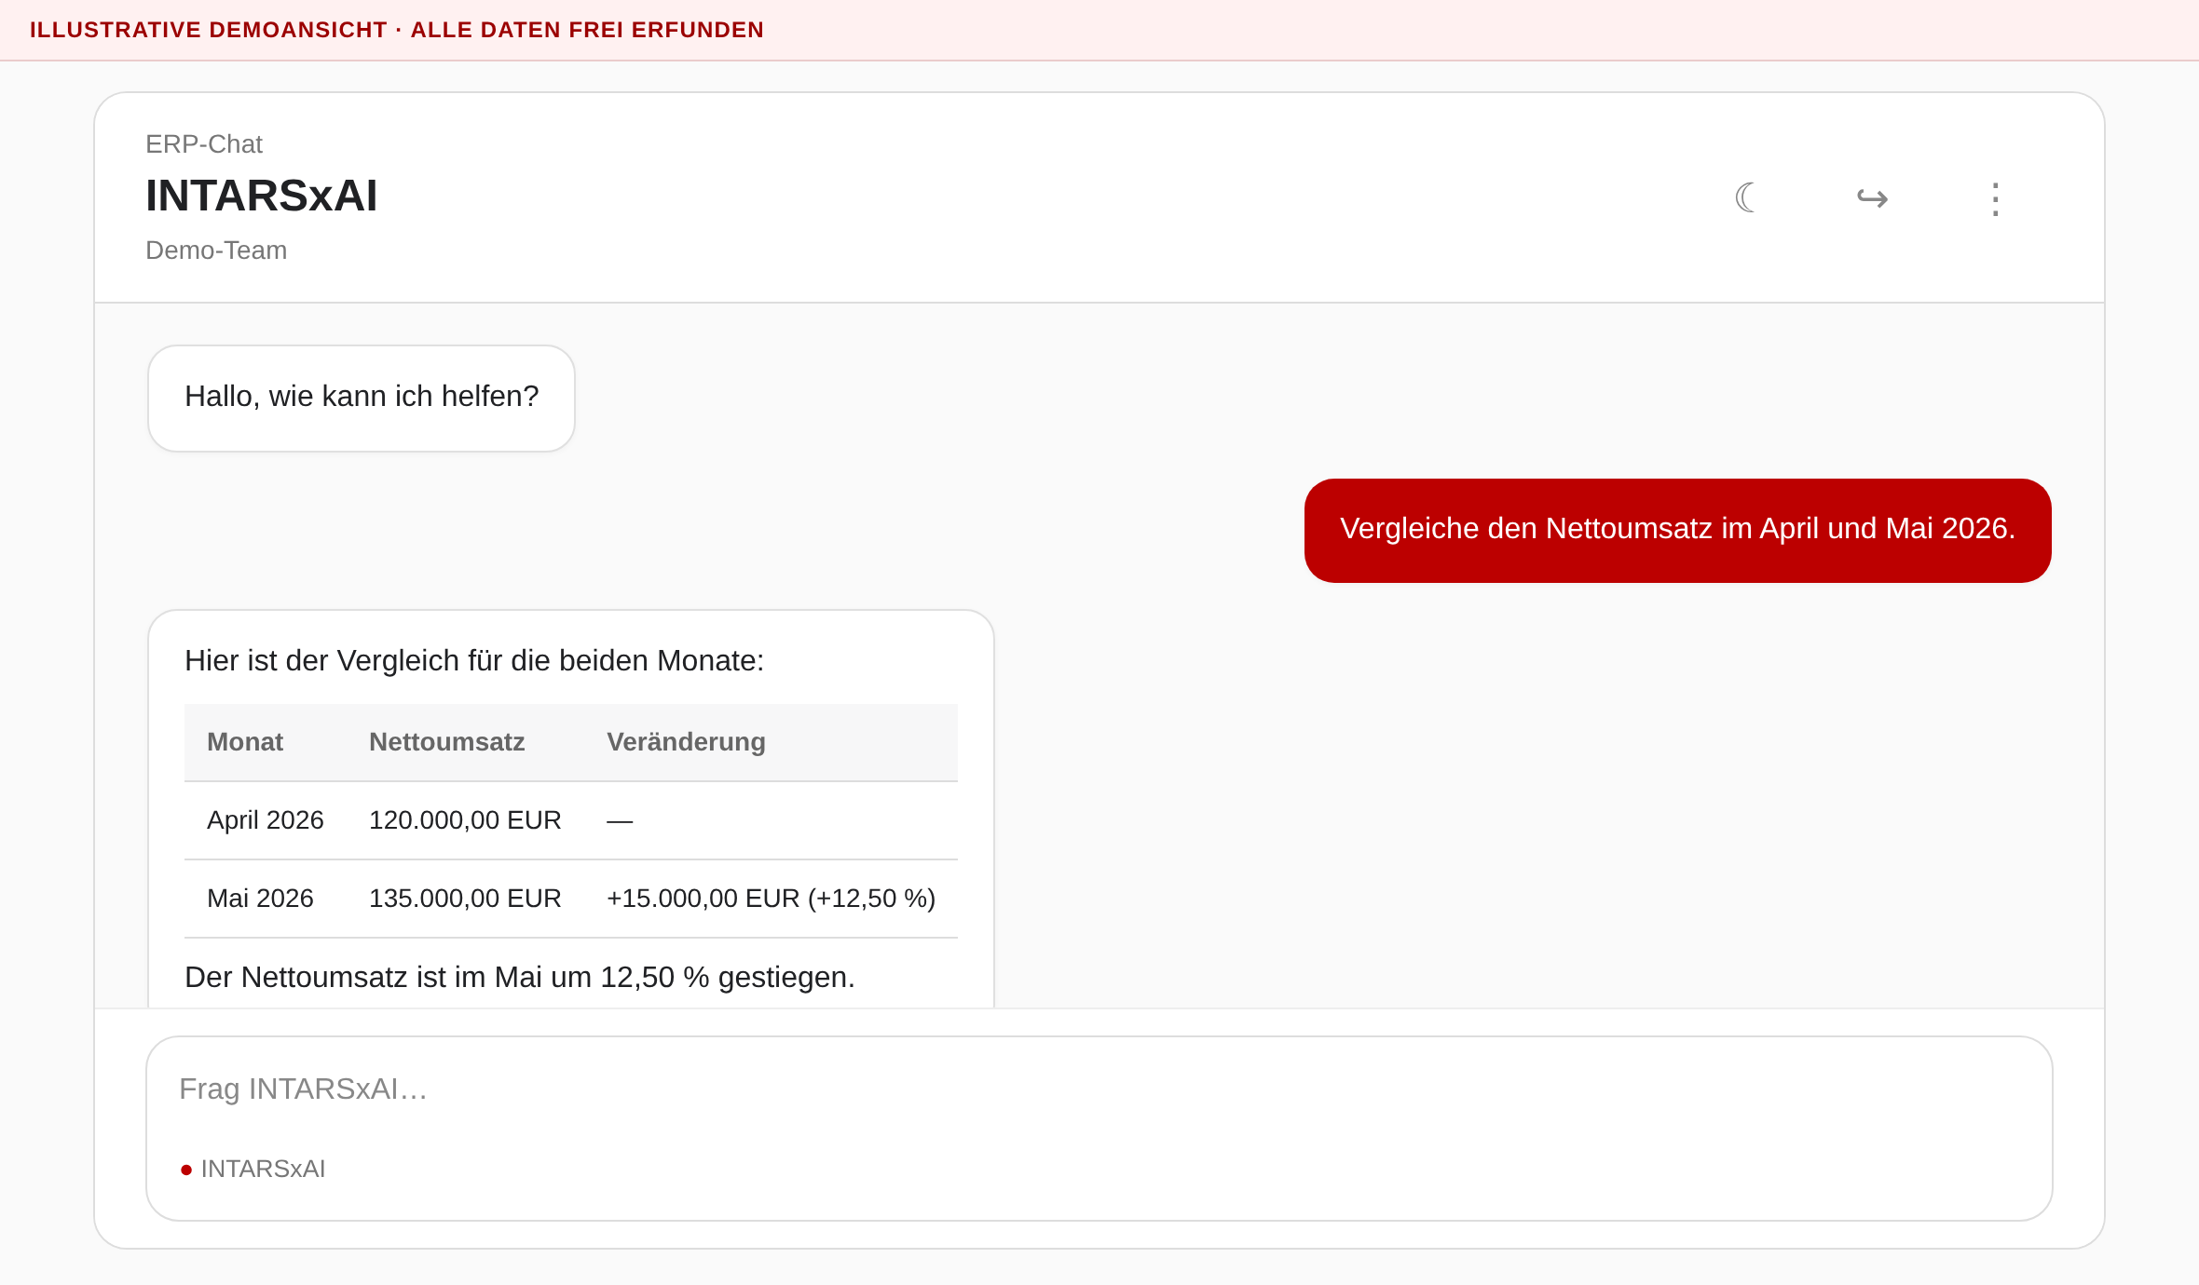
Task: Click the dash in the April Veränderung cell
Action: 620,821
